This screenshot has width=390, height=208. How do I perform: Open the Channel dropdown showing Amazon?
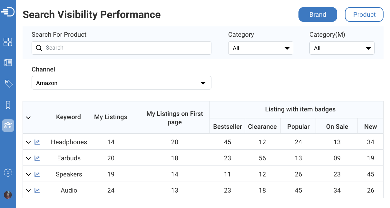[121, 83]
